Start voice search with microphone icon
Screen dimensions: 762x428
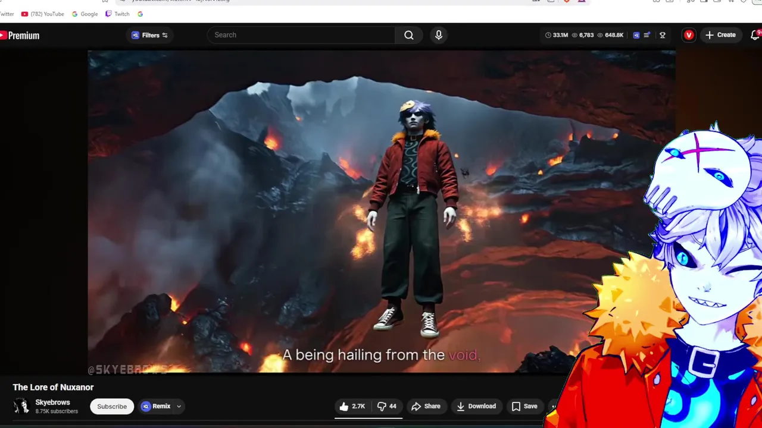point(439,35)
